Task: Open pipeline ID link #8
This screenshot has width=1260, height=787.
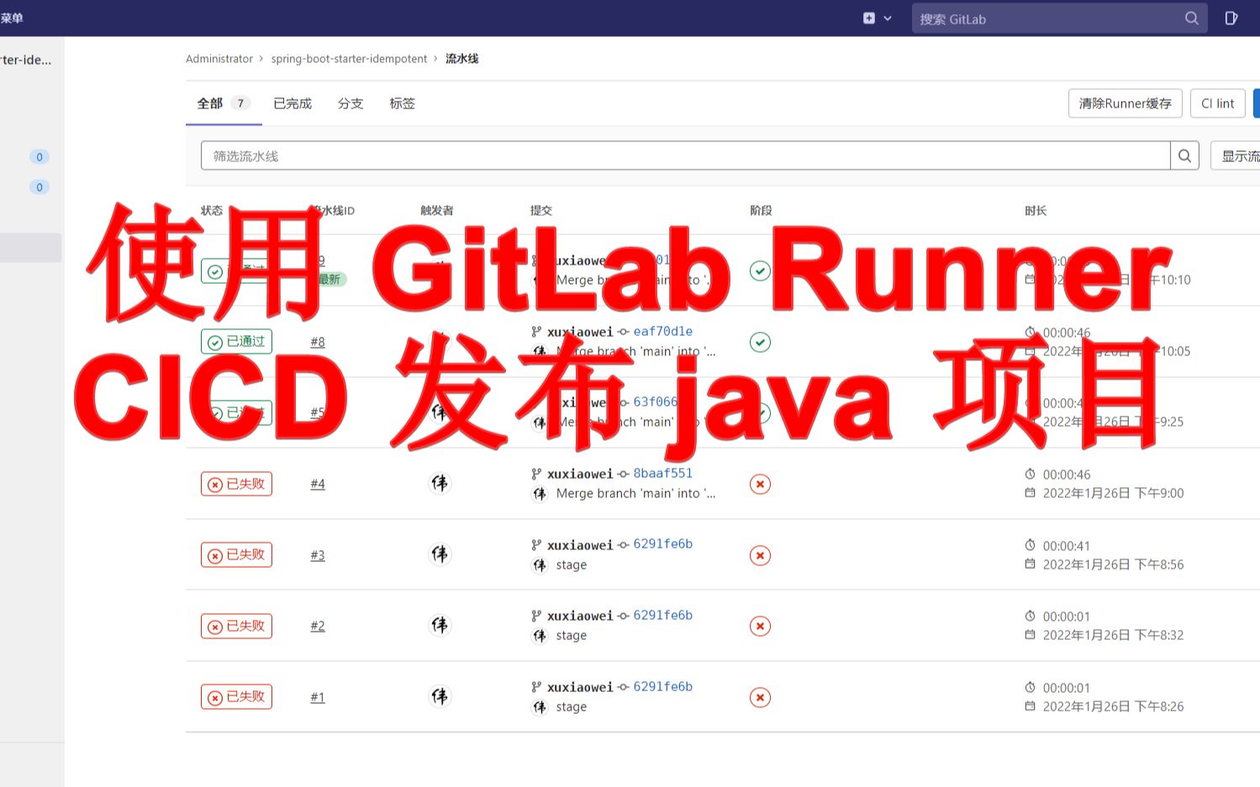Action: tap(318, 342)
